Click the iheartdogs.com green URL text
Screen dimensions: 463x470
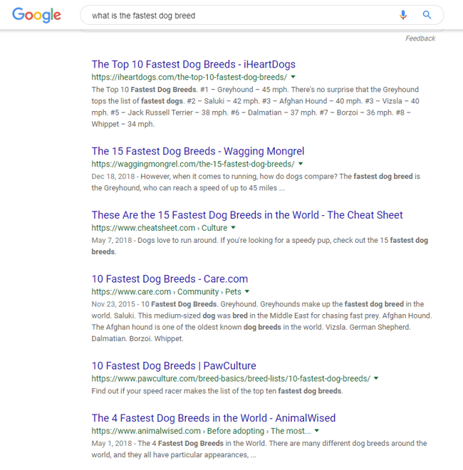189,77
